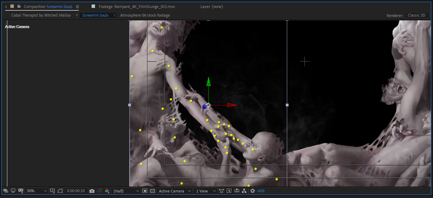Click Always Preview This View icon

click(6, 191)
